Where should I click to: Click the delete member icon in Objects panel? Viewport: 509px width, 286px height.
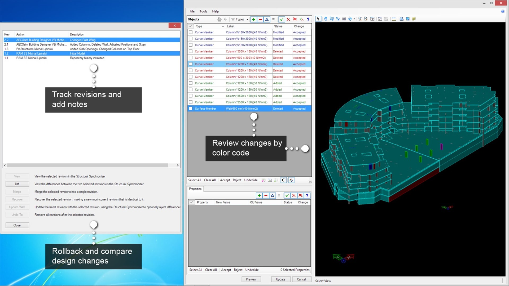(260, 19)
